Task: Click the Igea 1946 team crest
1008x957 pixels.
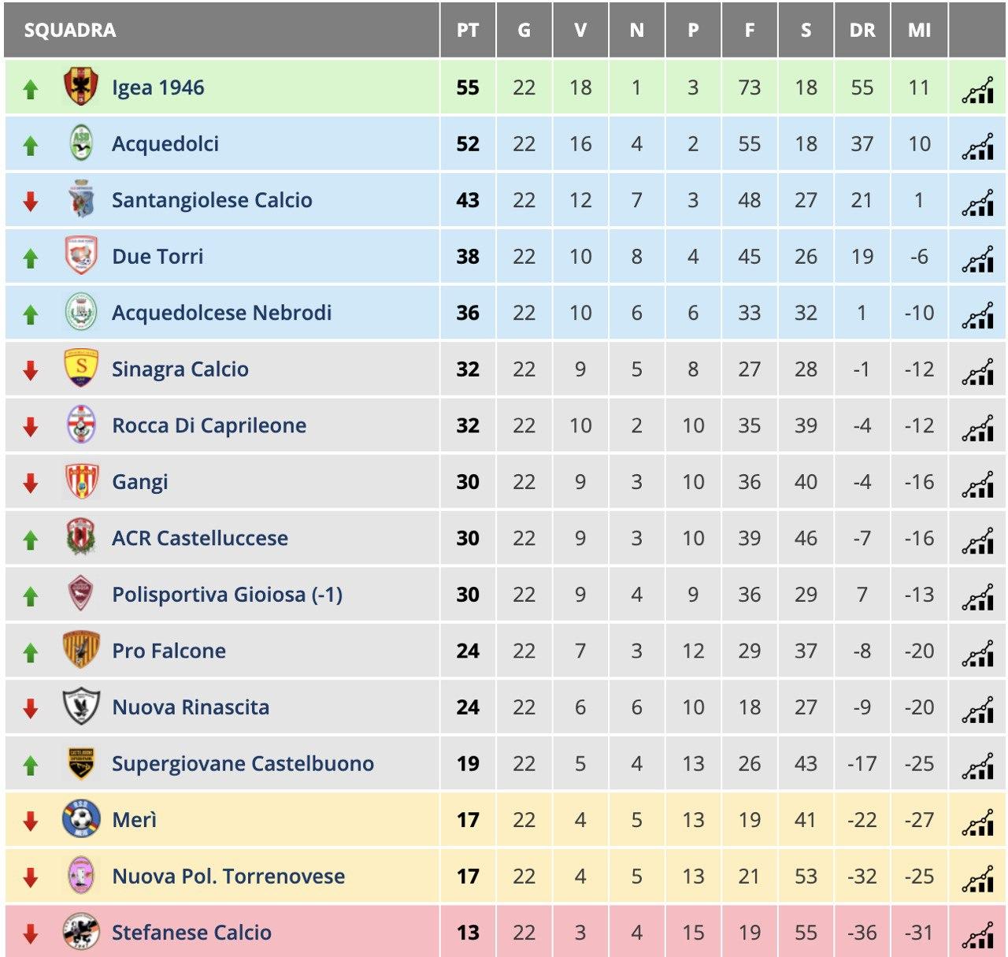Action: tap(81, 87)
